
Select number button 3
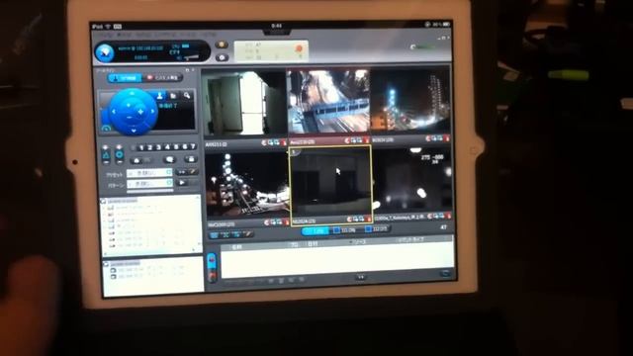click(158, 147)
